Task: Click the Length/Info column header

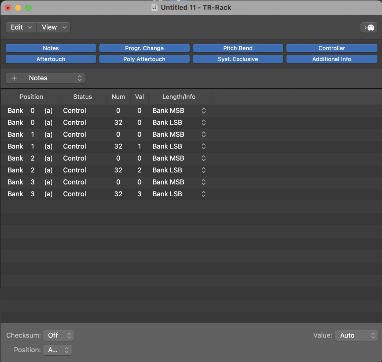Action: 179,97
